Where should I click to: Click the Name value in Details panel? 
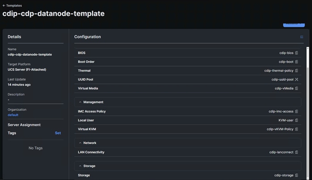30,54
